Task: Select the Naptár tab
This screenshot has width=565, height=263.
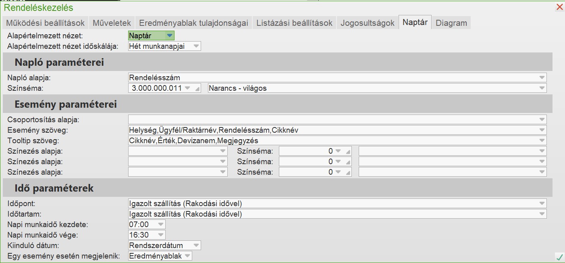Action: (x=415, y=22)
